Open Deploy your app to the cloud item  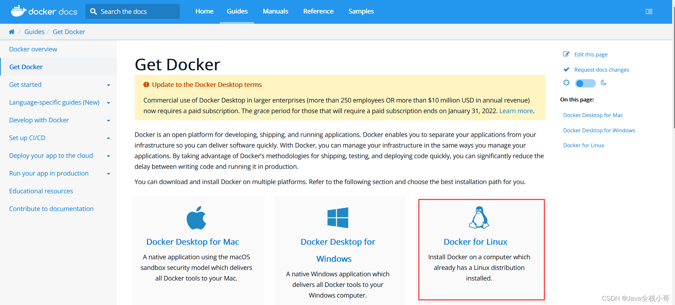click(x=51, y=156)
